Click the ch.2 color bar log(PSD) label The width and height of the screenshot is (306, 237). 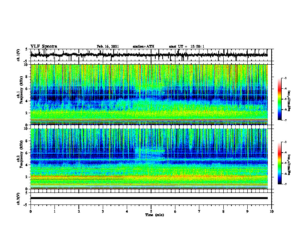point(290,165)
